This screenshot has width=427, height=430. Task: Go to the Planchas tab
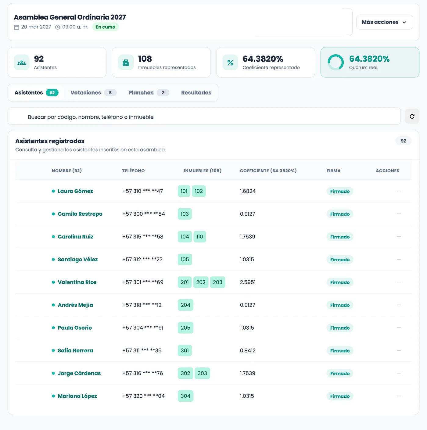pos(149,92)
